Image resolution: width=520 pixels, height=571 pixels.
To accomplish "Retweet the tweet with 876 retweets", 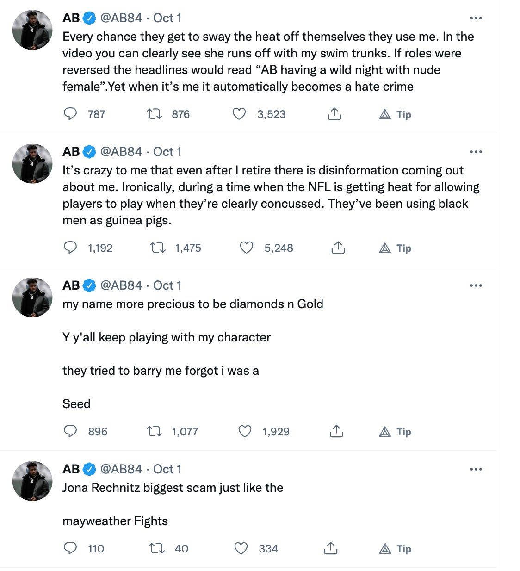I will [155, 114].
